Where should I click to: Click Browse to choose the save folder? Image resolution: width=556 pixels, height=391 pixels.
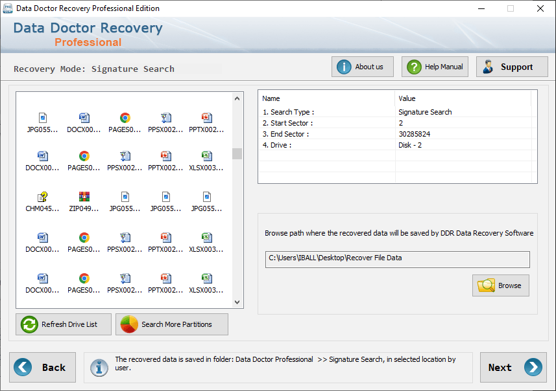point(500,285)
